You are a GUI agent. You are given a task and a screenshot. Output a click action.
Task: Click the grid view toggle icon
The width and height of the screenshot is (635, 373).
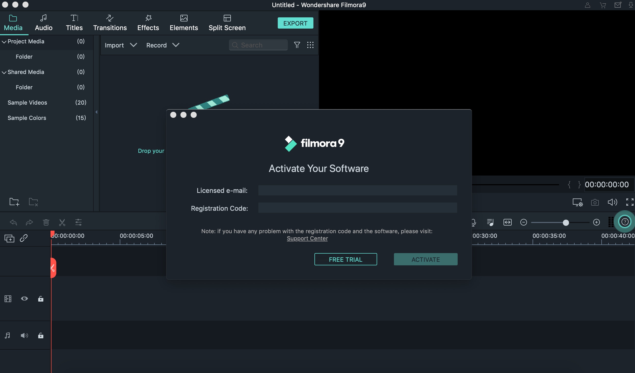coord(310,45)
